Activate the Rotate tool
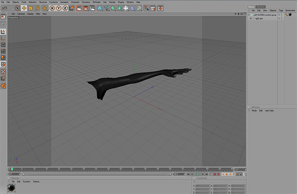This screenshot has height=194, width=297. click(x=37, y=8)
